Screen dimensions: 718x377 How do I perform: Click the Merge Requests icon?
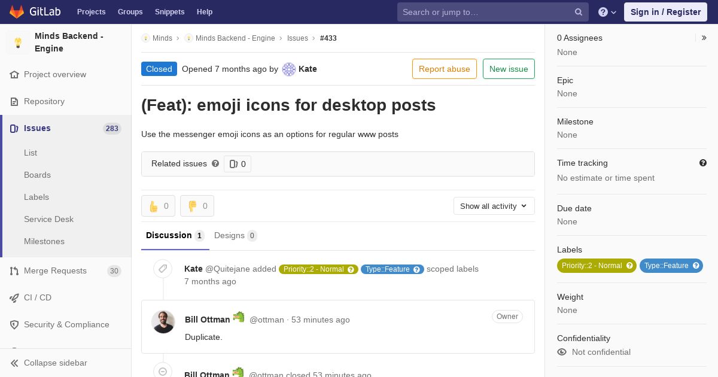point(14,271)
